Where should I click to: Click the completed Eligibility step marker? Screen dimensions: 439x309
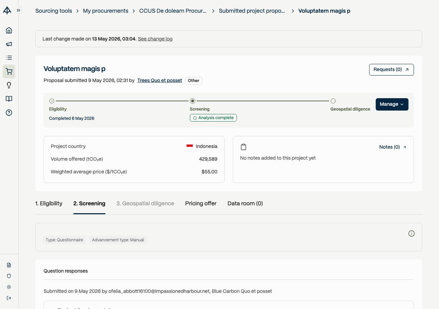coord(52,101)
